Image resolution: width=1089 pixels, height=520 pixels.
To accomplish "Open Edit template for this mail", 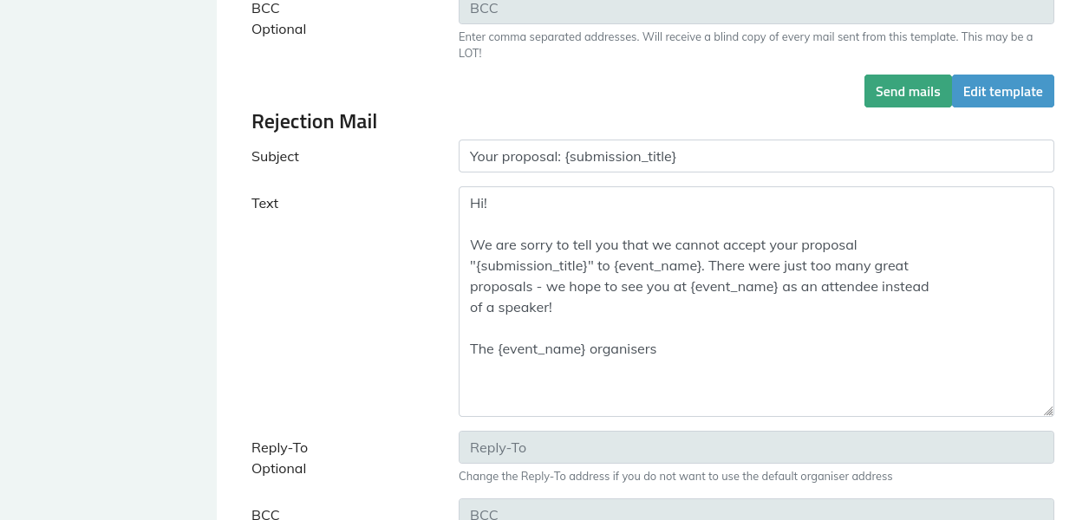I will pyautogui.click(x=1002, y=91).
